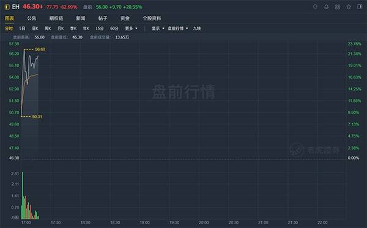The width and height of the screenshot is (367, 228).
Task: Toggle the side panel icon
Action: [360, 7]
